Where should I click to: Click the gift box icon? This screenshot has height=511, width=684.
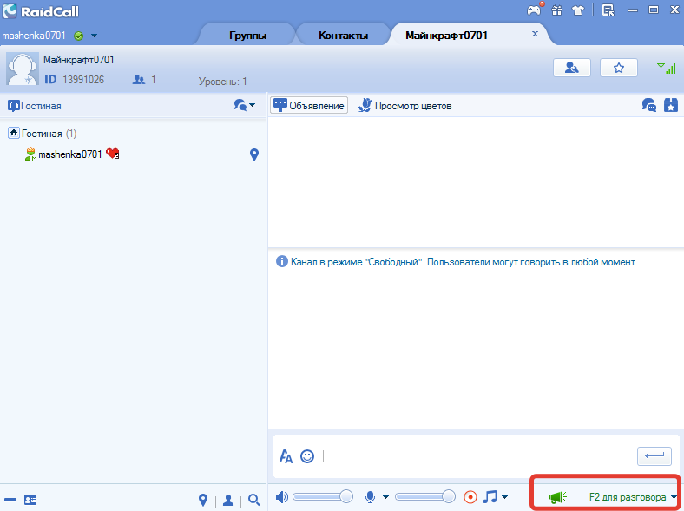click(x=556, y=10)
